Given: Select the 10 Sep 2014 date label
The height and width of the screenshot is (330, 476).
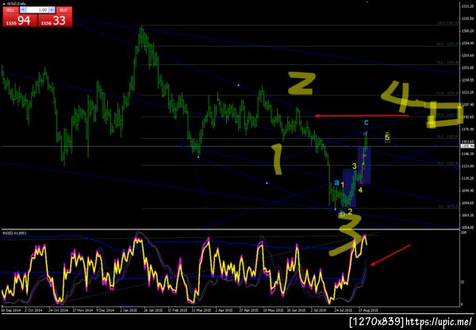Looking at the screenshot, I should (10, 310).
